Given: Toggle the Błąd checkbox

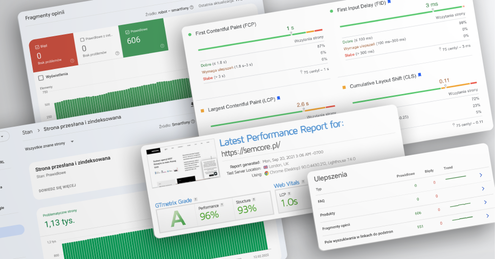Looking at the screenshot, I should [x=37, y=47].
